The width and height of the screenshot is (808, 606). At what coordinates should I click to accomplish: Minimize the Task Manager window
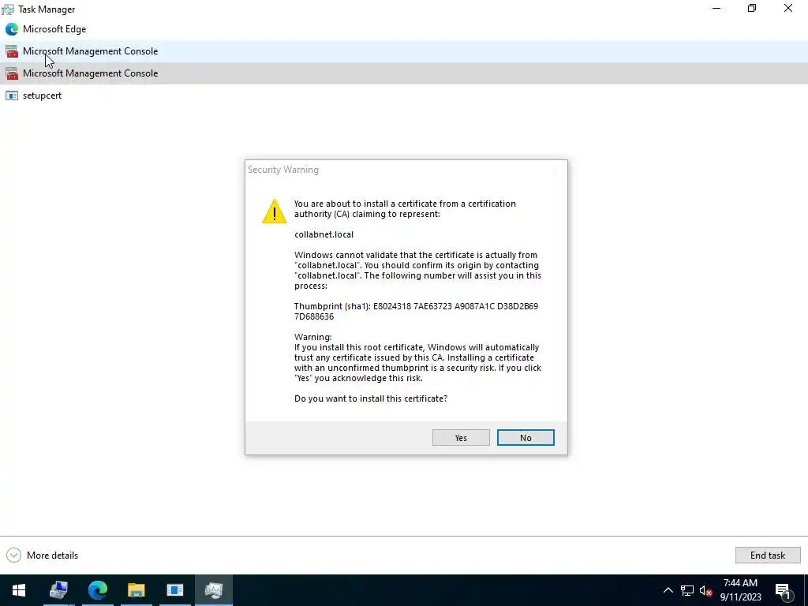coord(716,8)
